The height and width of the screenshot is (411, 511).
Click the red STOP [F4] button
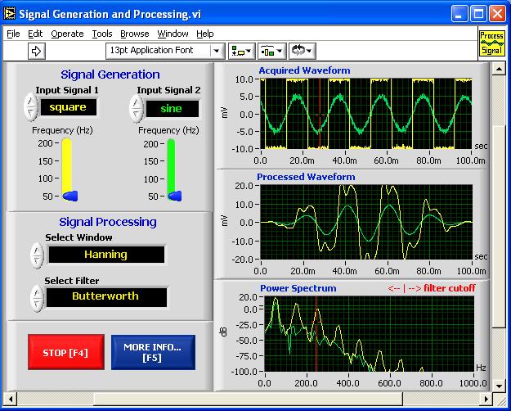66,352
